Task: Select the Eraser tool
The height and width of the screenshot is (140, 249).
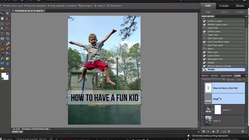Action: pyautogui.click(x=8, y=49)
